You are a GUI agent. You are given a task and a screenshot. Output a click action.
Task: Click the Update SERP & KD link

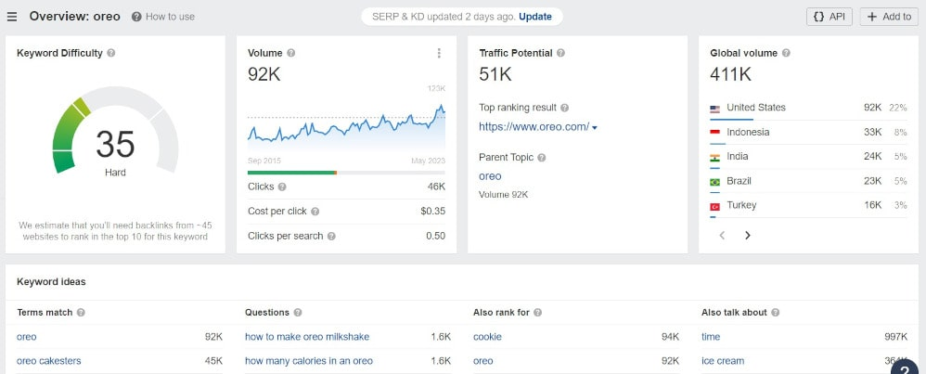(535, 17)
